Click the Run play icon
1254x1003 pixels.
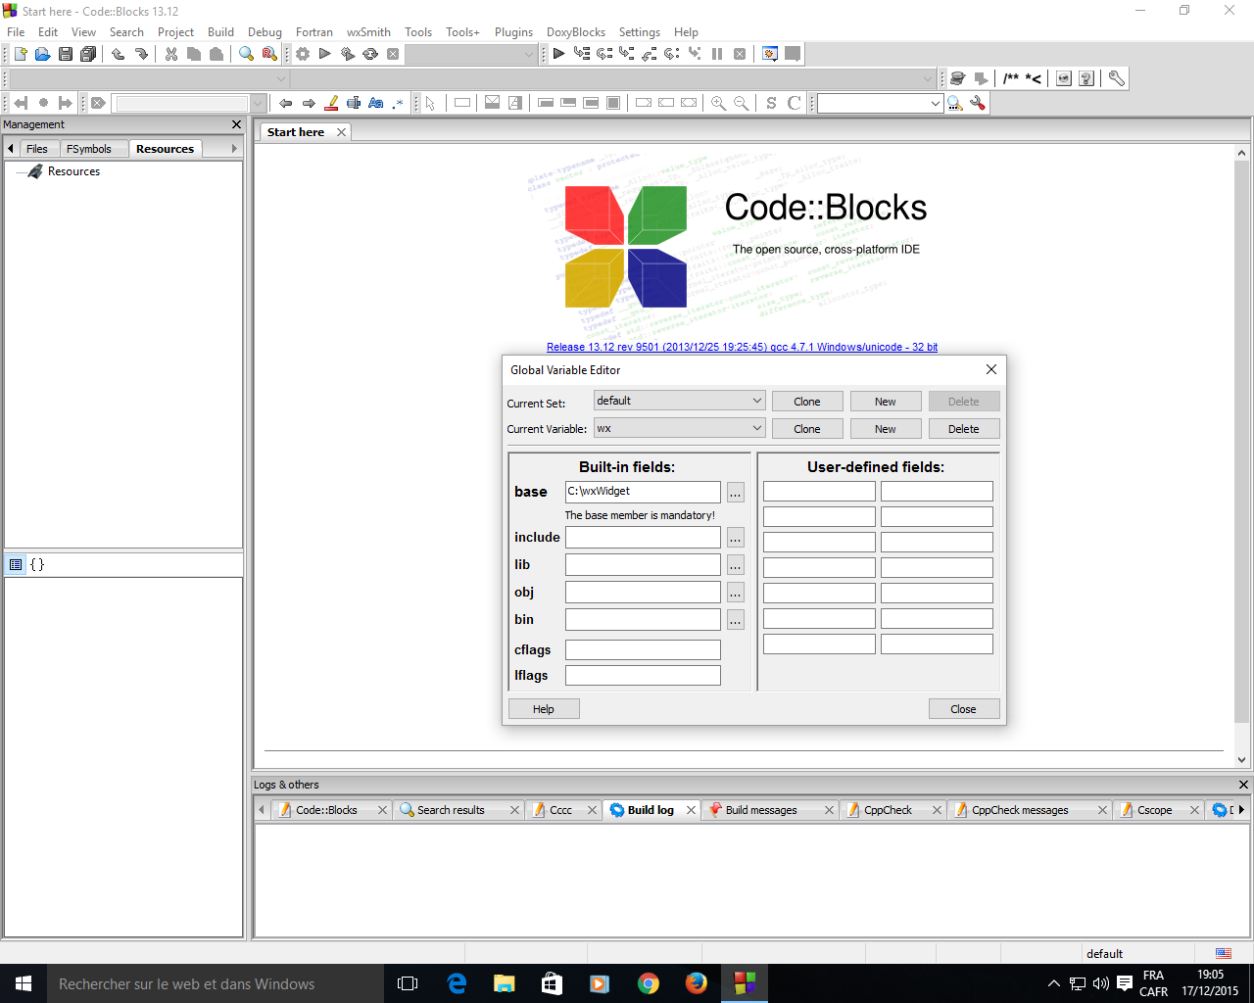[x=325, y=54]
